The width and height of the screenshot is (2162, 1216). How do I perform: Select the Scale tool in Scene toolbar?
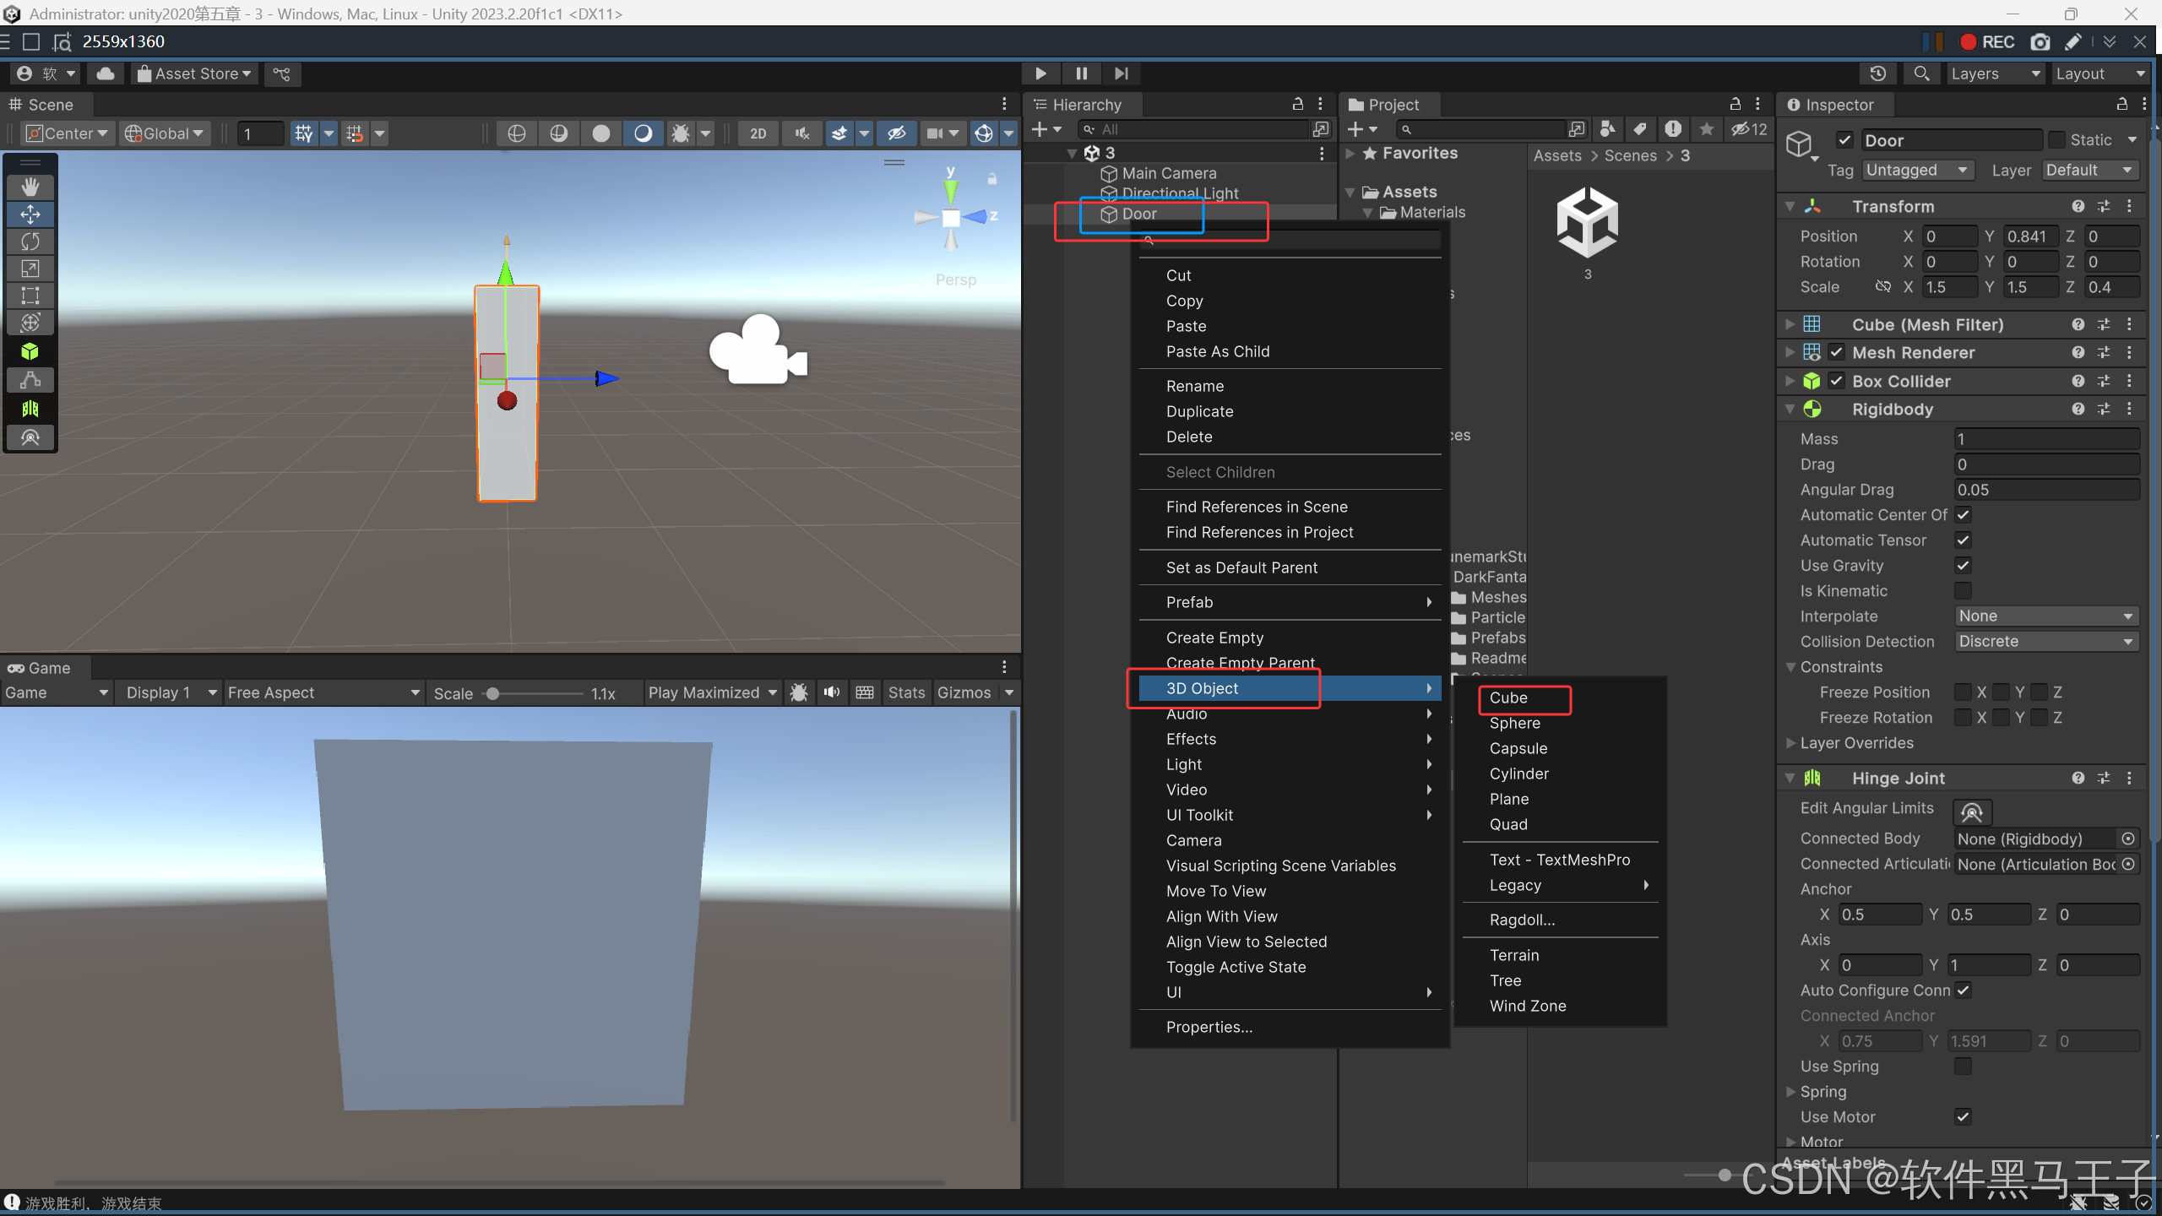point(30,269)
